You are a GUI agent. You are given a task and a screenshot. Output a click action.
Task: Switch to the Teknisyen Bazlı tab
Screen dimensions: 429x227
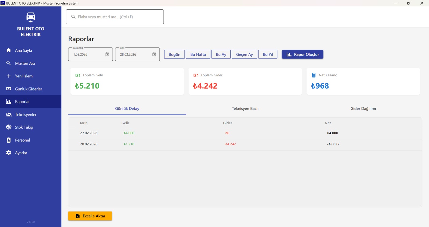point(245,109)
